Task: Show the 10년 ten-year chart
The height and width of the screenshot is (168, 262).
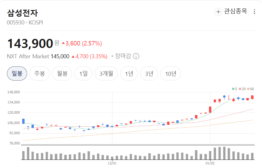Action: 171,74
